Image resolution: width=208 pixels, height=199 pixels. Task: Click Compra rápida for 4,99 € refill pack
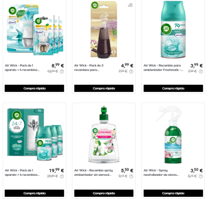[104, 88]
